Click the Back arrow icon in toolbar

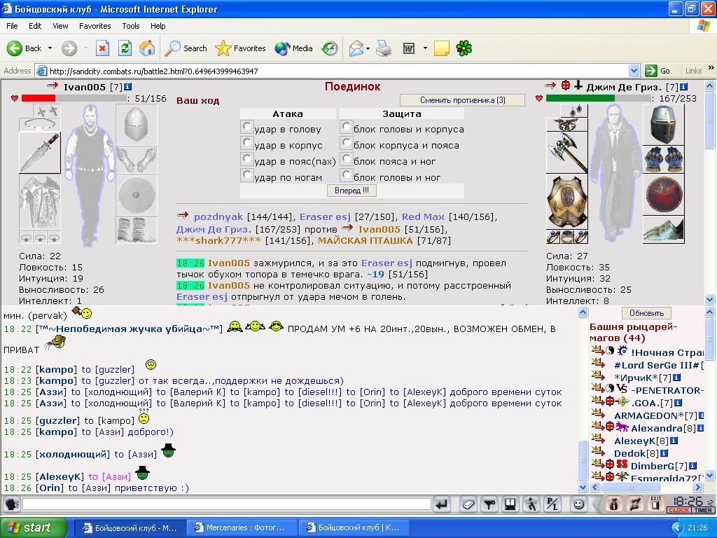[14, 48]
